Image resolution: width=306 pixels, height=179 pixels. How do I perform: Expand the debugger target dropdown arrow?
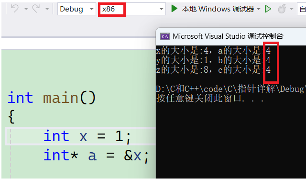click(x=259, y=9)
